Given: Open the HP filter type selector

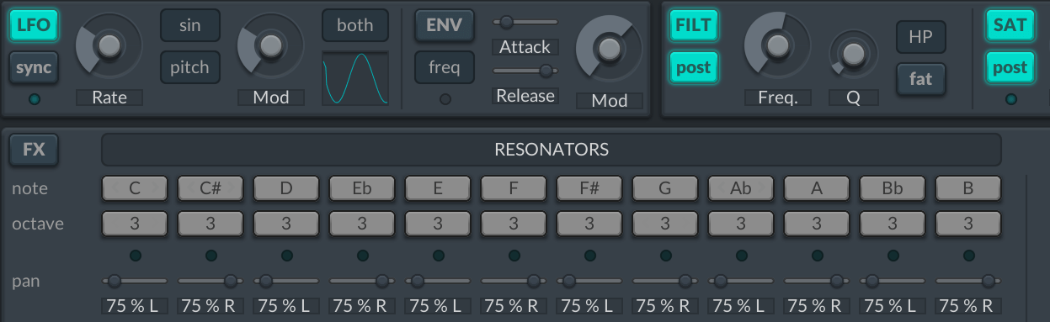Looking at the screenshot, I should 921,37.
